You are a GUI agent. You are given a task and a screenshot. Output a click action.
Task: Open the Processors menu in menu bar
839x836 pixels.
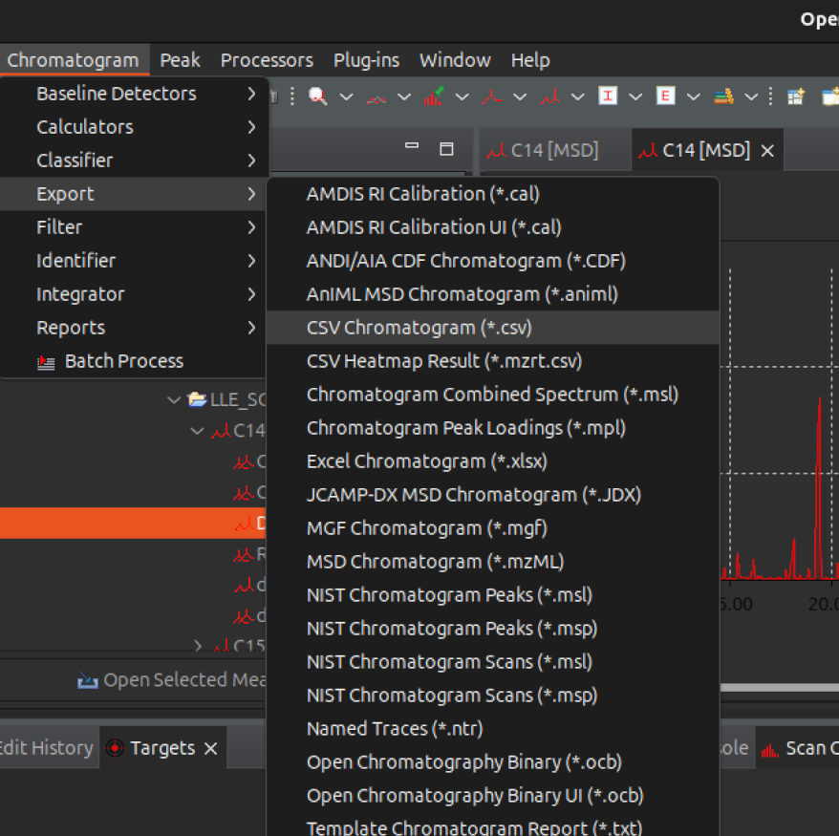[267, 60]
